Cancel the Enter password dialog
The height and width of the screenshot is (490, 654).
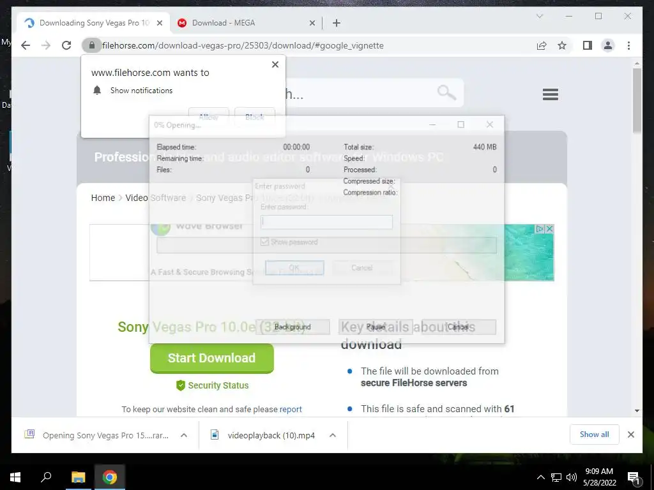[362, 267]
